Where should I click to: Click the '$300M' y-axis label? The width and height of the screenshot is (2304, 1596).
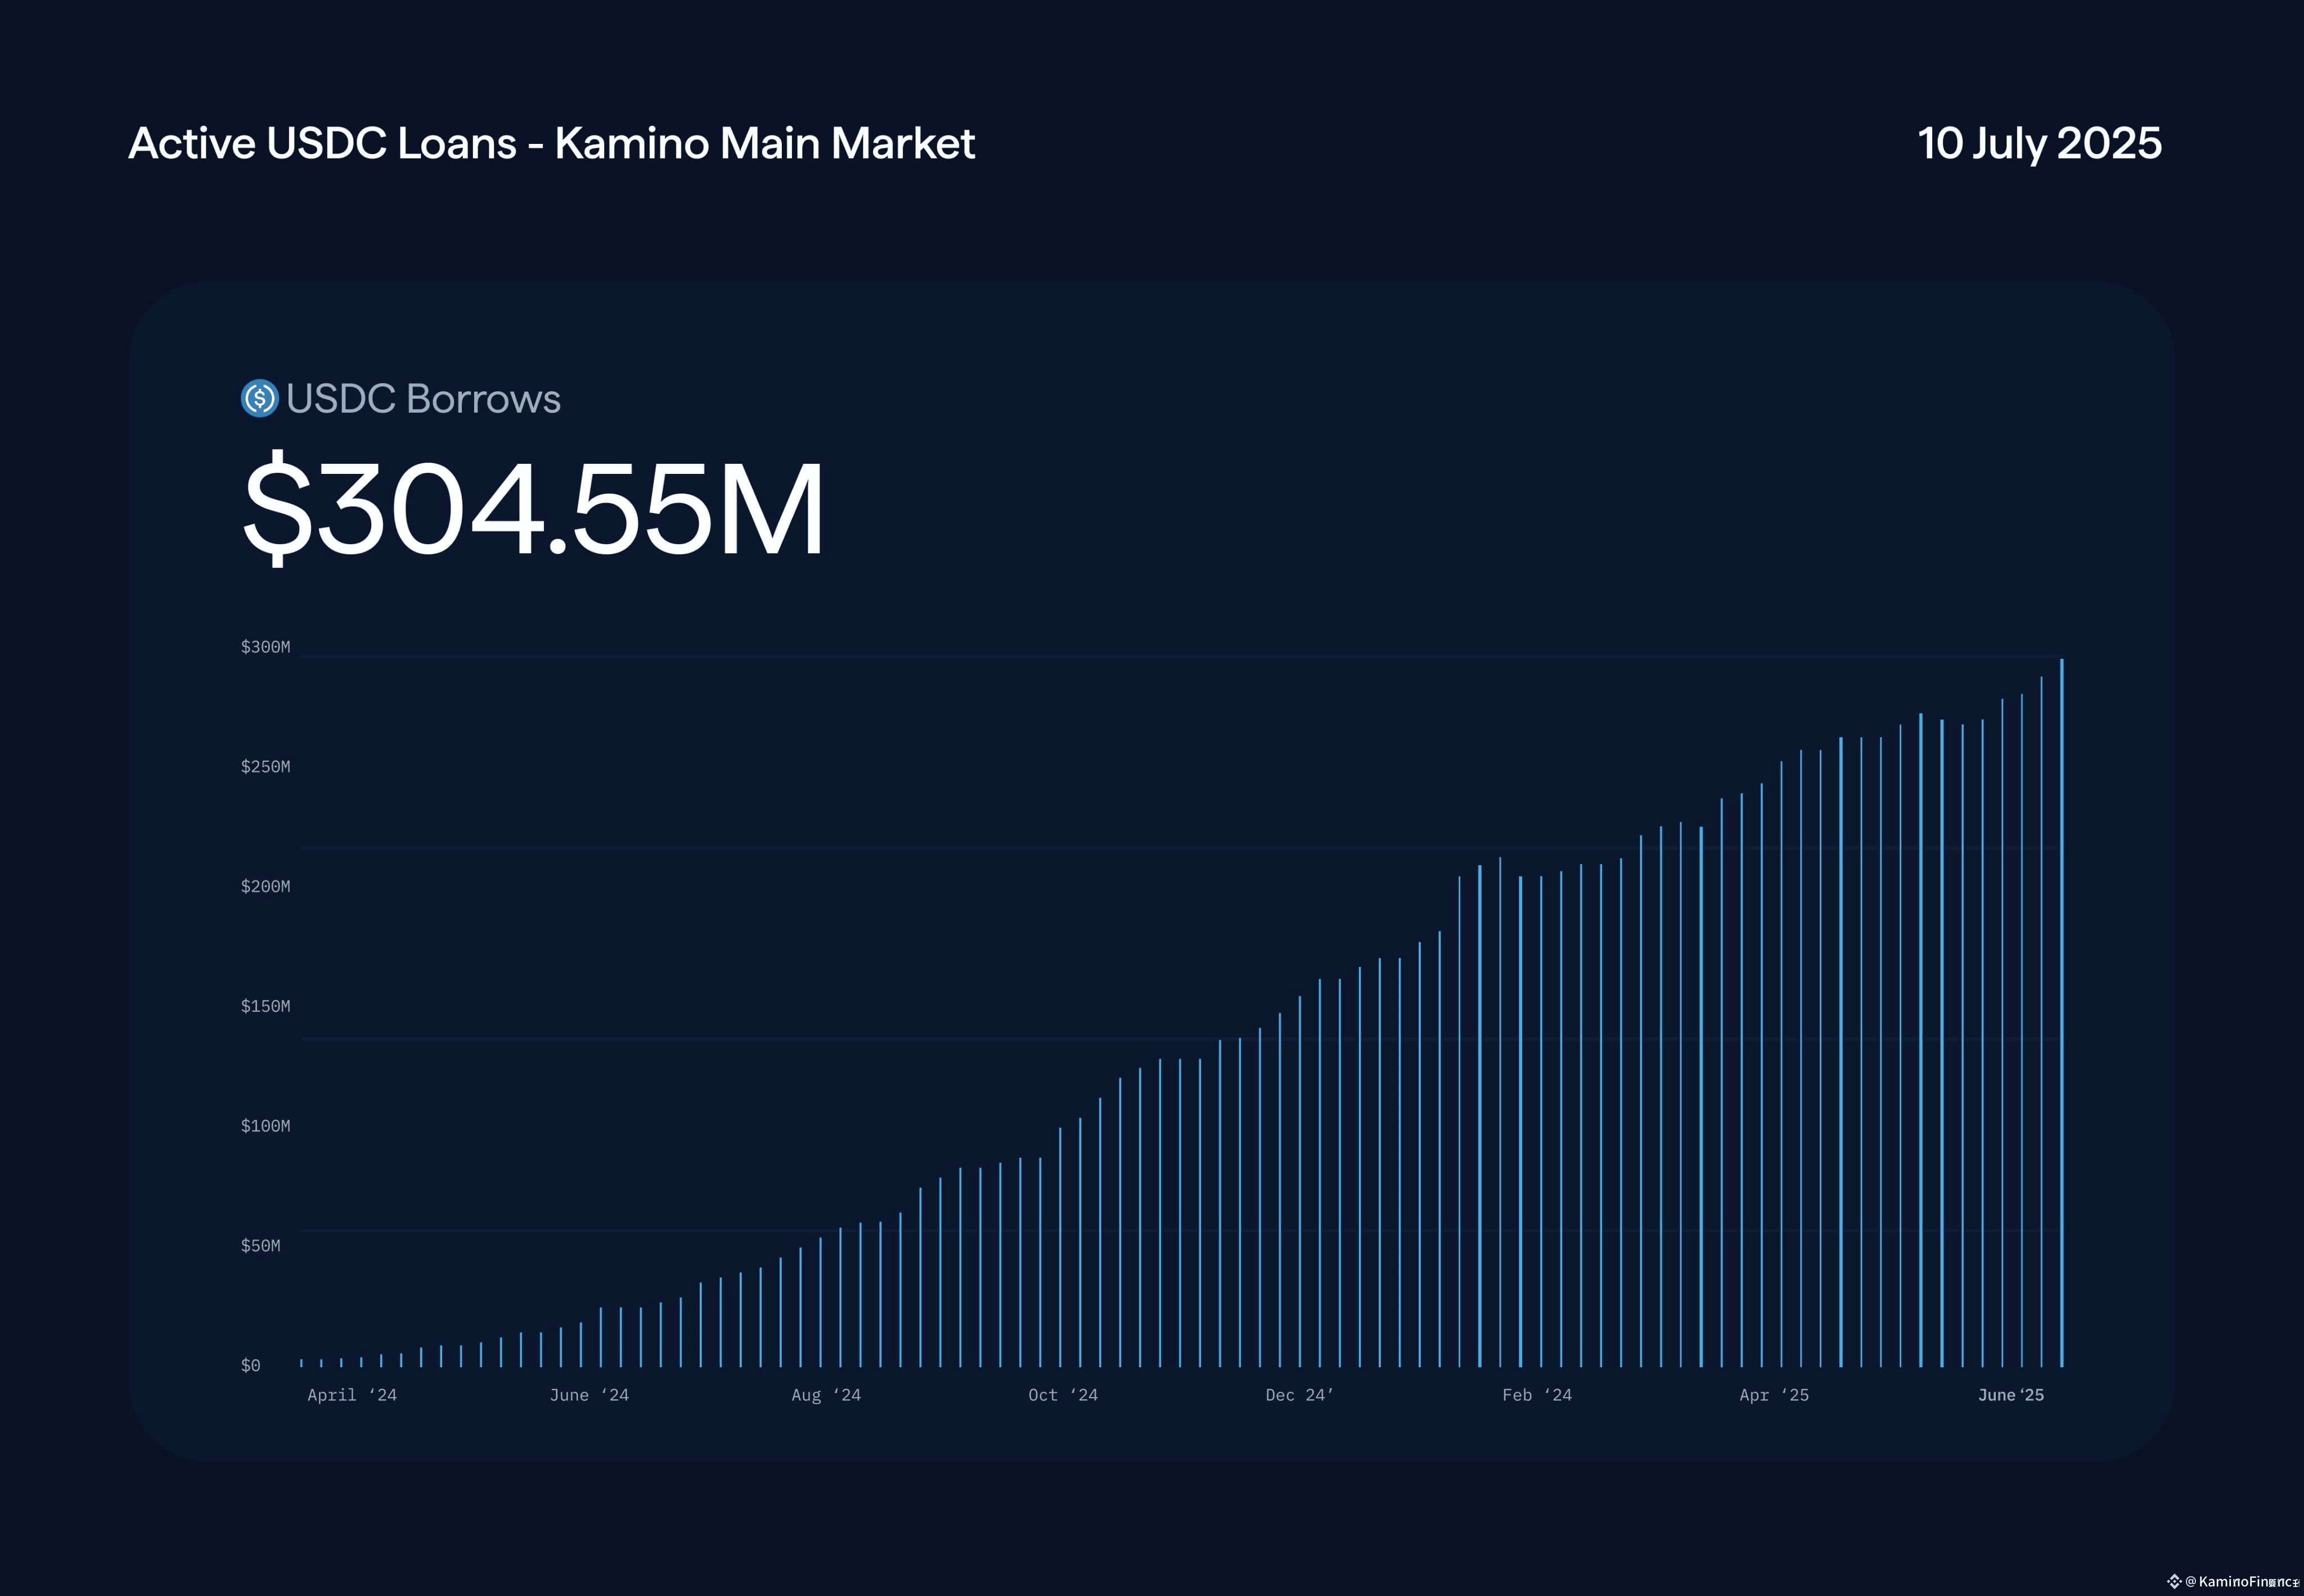(x=265, y=647)
